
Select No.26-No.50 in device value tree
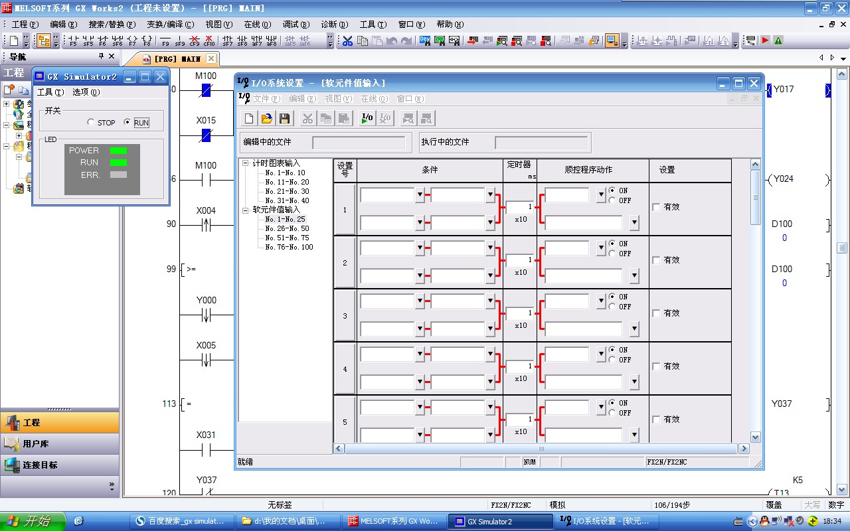click(x=287, y=228)
